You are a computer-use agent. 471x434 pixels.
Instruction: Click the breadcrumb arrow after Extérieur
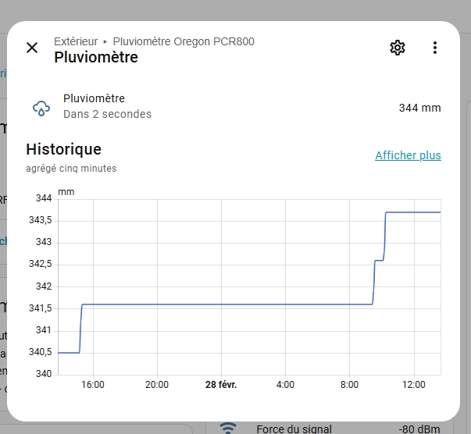(105, 41)
